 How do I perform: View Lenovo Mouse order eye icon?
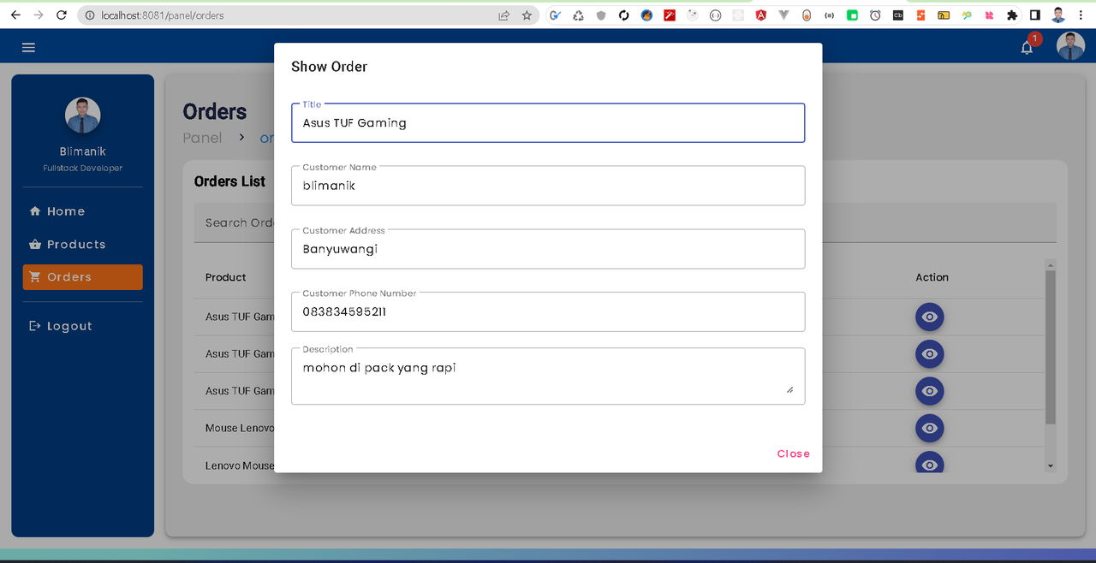(930, 463)
